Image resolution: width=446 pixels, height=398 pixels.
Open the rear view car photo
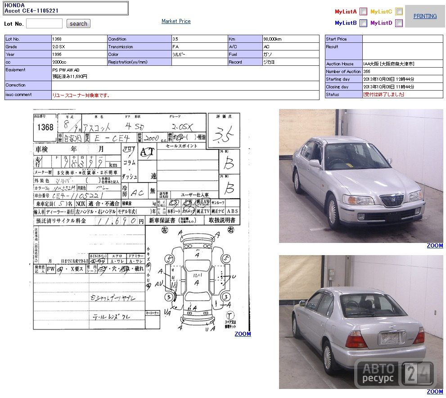(361, 322)
